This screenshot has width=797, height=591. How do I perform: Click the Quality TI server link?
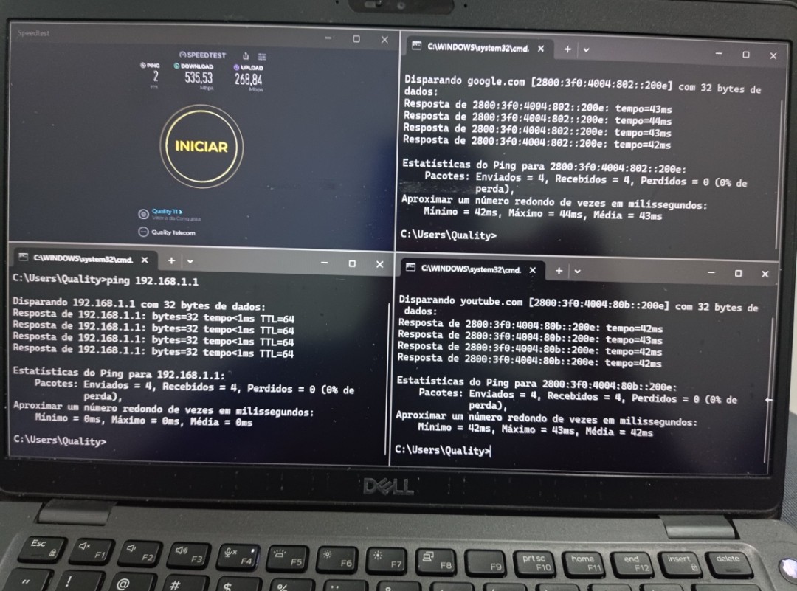coord(167,212)
